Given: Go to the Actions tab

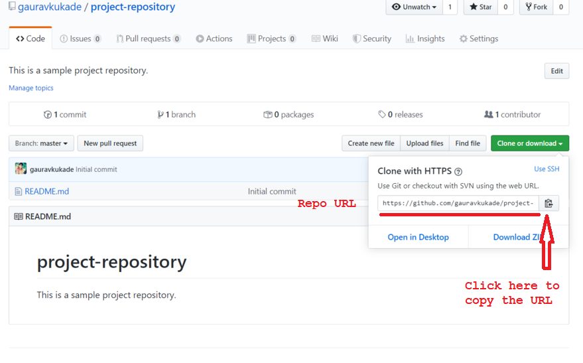Looking at the screenshot, I should coord(214,38).
